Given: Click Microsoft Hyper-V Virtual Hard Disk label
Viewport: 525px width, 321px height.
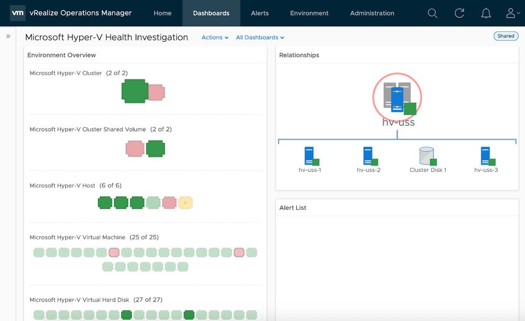Looking at the screenshot, I should pyautogui.click(x=79, y=300).
